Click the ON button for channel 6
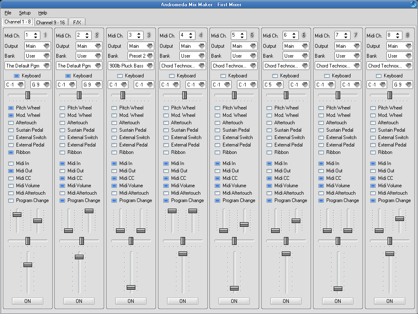The width and height of the screenshot is (418, 314). point(286,301)
